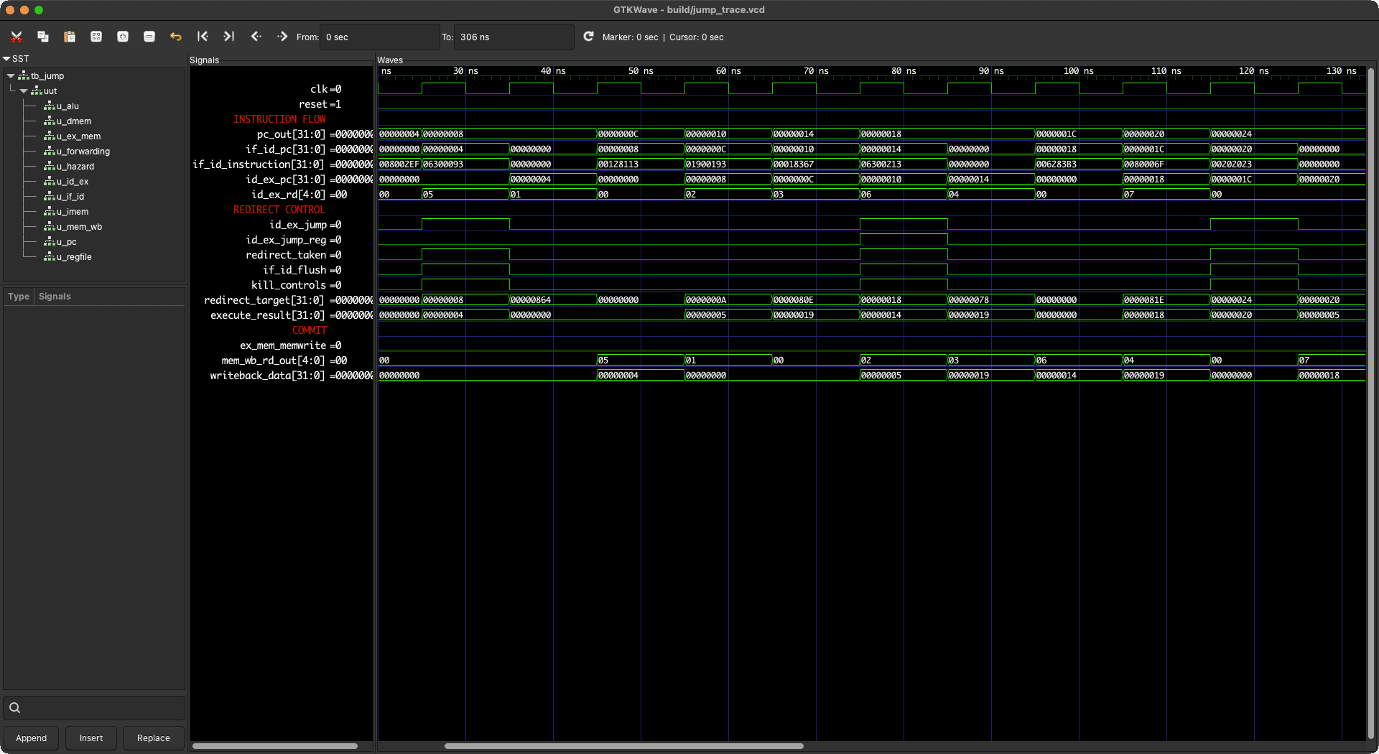The image size is (1379, 754).
Task: Click the signals pane horizontal scrollbar
Action: (x=275, y=746)
